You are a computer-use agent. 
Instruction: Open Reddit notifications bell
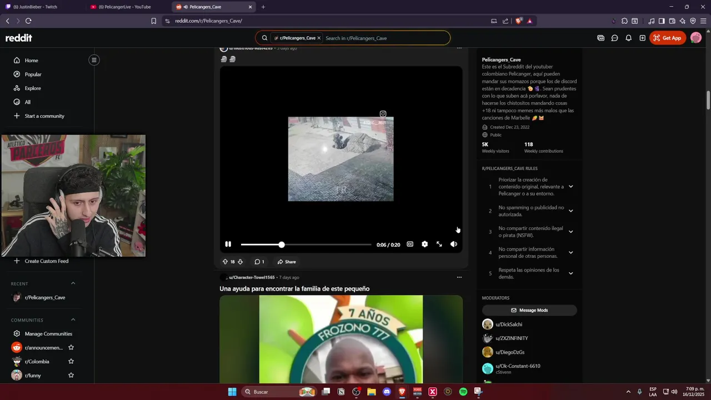point(629,38)
